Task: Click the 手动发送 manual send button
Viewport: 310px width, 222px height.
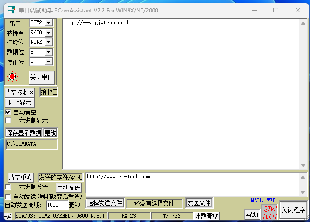Action: tap(69, 187)
